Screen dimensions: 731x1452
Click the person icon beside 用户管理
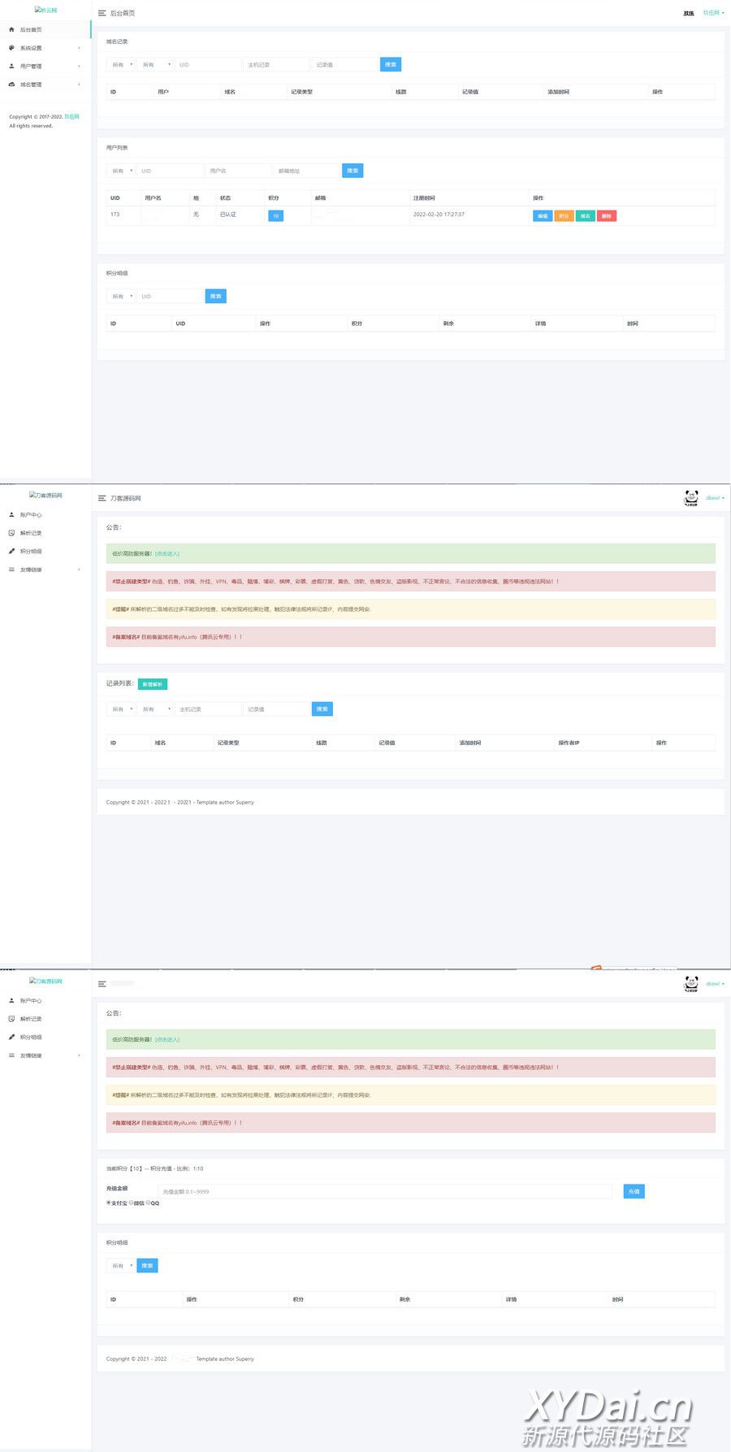tap(11, 66)
